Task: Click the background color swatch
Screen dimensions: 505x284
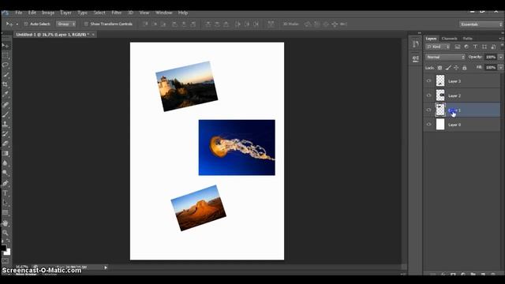Action: coord(8,252)
